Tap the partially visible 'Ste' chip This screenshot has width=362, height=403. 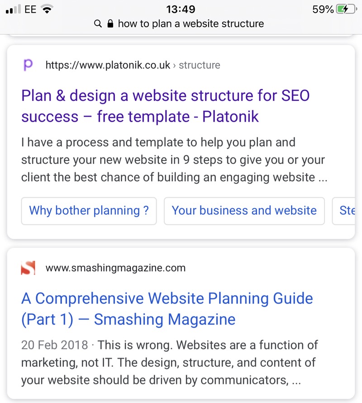[x=346, y=211]
